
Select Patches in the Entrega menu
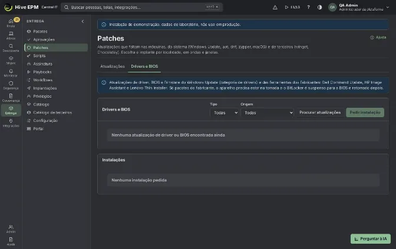click(56, 48)
